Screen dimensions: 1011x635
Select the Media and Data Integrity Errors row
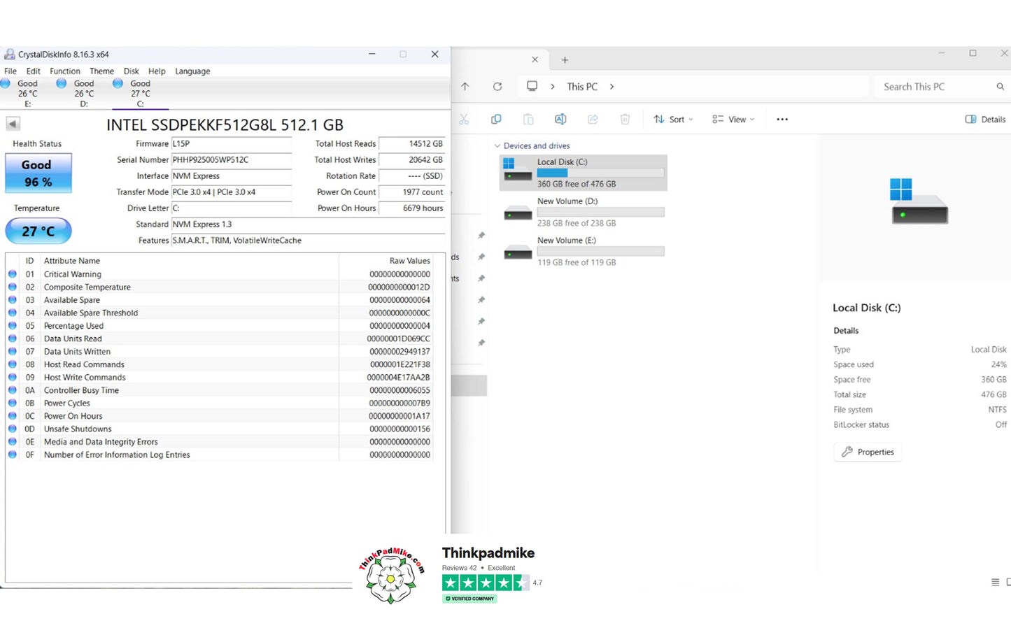219,442
